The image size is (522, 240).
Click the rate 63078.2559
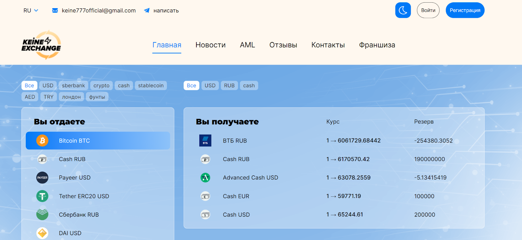(x=348, y=177)
